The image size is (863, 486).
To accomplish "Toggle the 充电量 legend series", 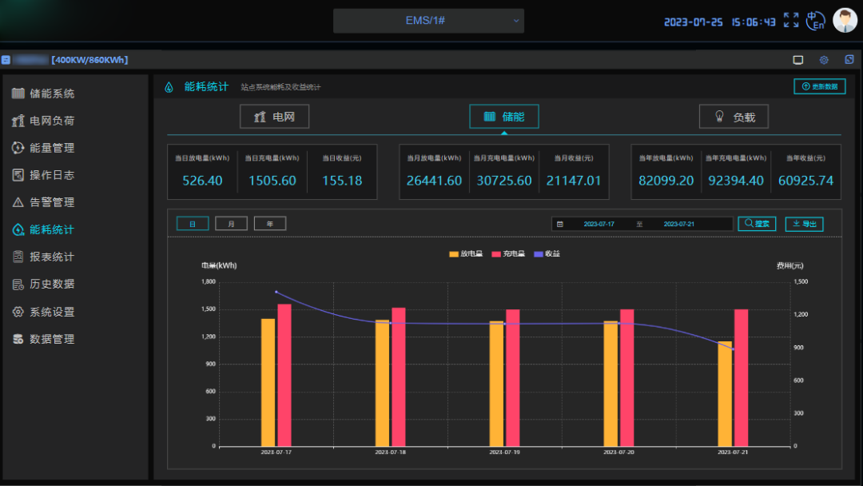I will pos(508,254).
